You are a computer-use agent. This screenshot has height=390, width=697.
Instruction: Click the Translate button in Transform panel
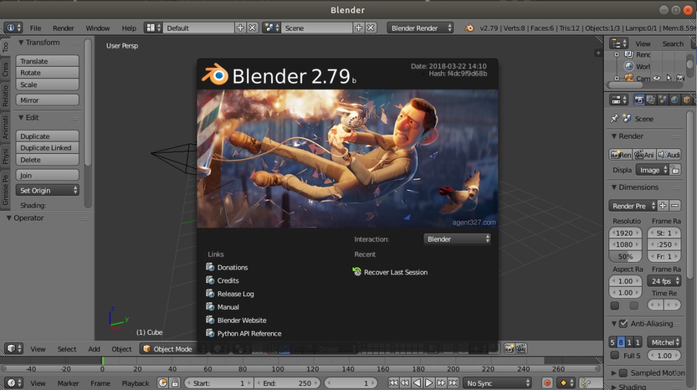[48, 61]
